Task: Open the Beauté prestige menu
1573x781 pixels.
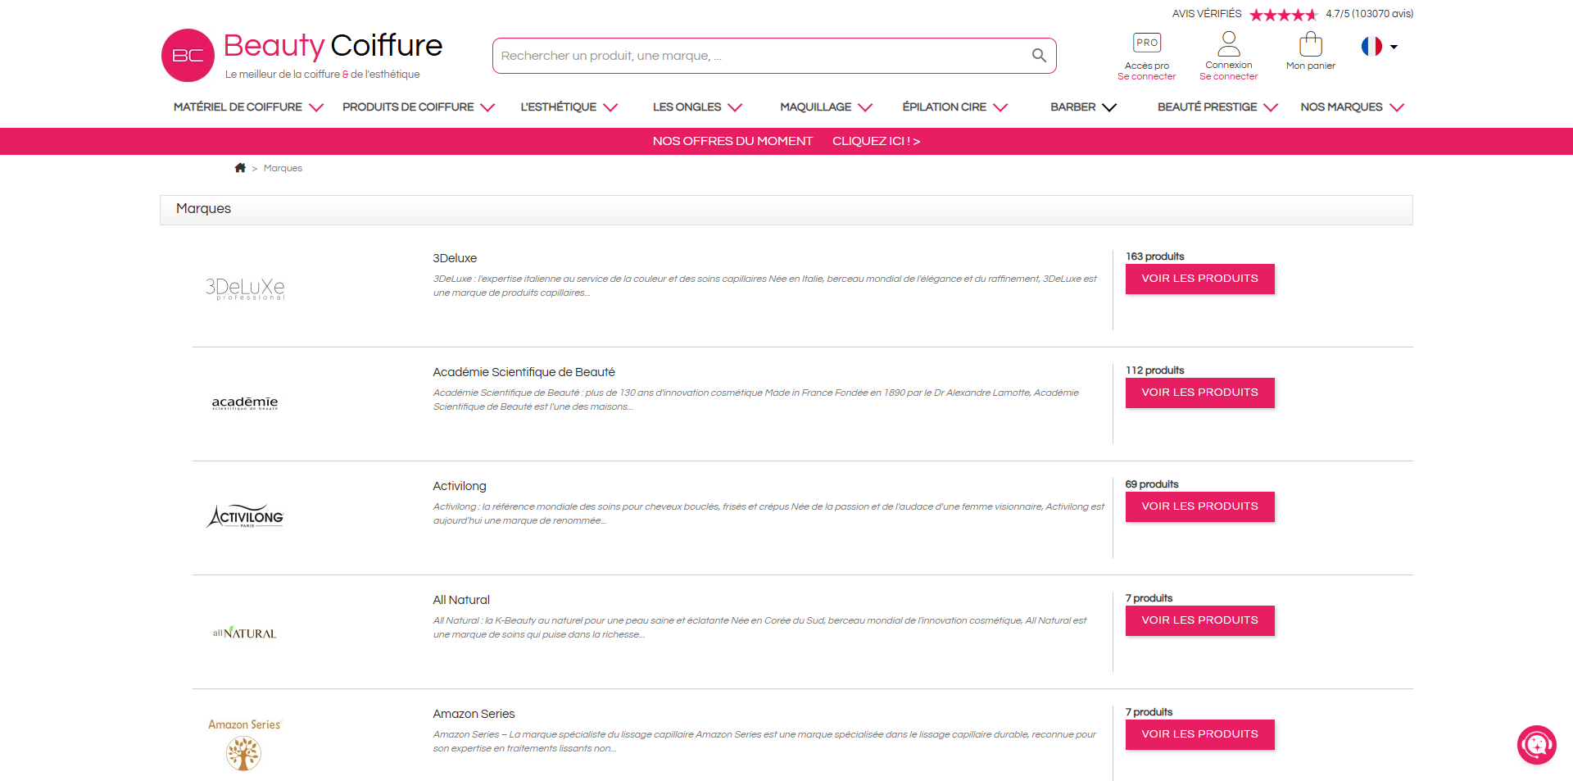Action: (1217, 107)
